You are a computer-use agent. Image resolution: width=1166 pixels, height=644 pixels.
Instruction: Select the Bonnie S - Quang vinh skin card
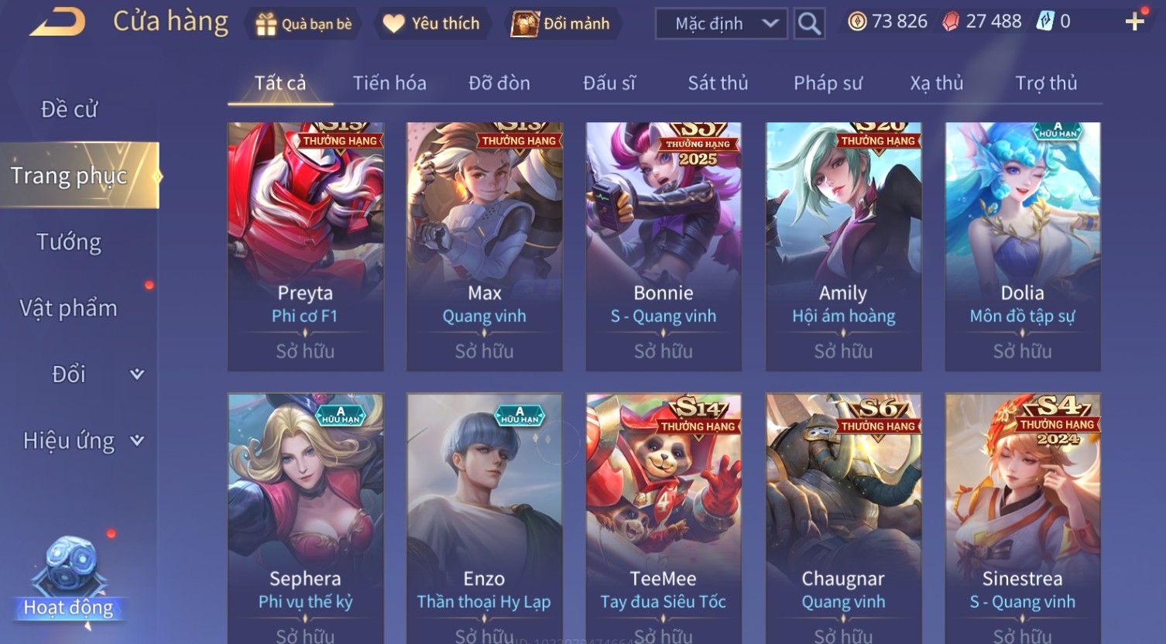coord(664,246)
